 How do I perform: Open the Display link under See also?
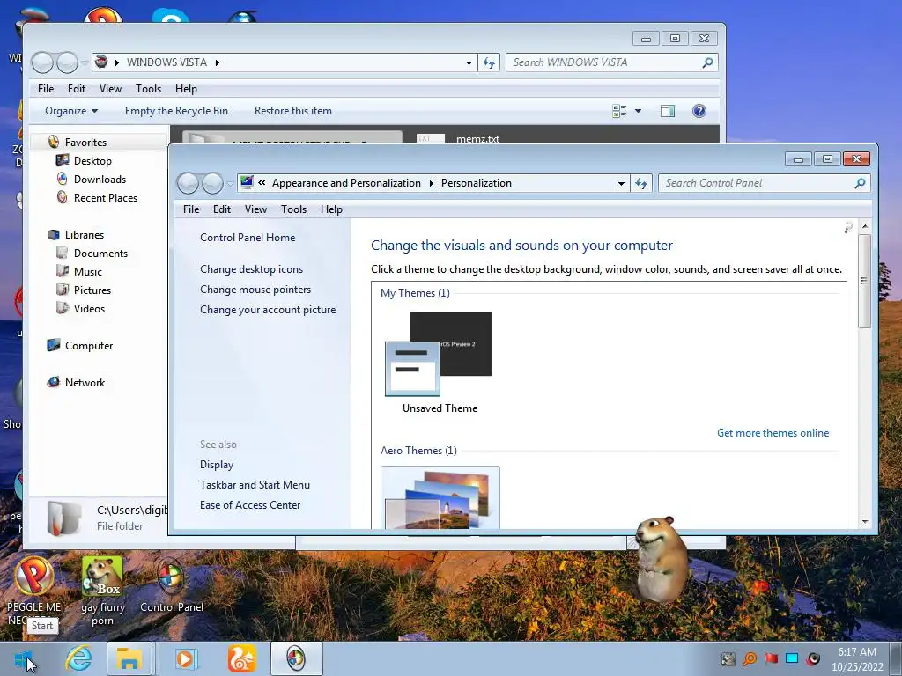(x=217, y=465)
